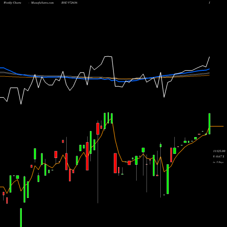This screenshot has width=227, height=227.
Task: Click the 'BSE 972636' symbol text
Action: (x=69, y=3)
